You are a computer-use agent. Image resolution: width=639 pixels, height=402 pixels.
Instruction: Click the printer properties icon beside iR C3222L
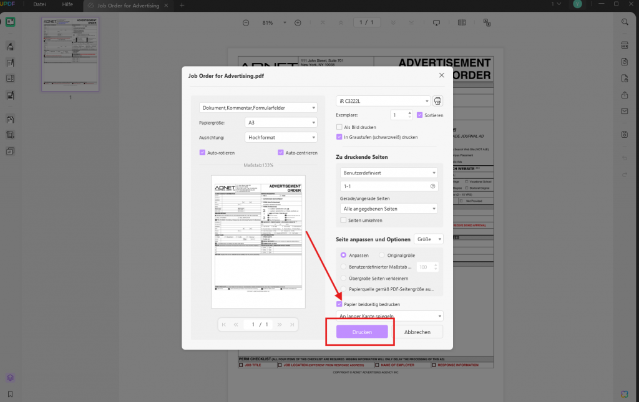(437, 100)
